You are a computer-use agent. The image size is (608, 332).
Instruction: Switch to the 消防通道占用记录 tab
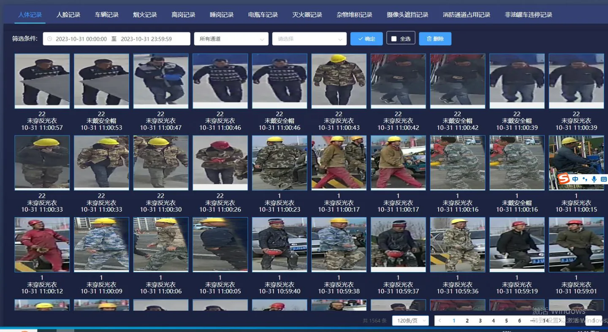pyautogui.click(x=467, y=15)
